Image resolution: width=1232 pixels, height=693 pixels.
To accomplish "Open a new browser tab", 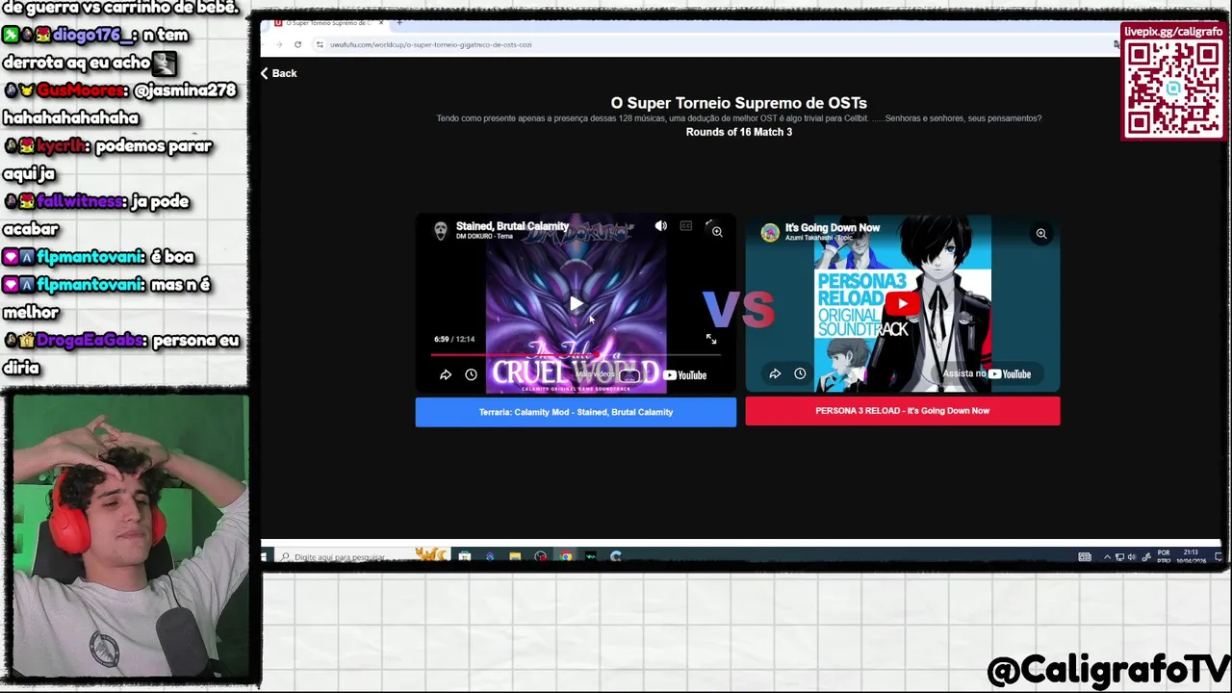I will [399, 22].
